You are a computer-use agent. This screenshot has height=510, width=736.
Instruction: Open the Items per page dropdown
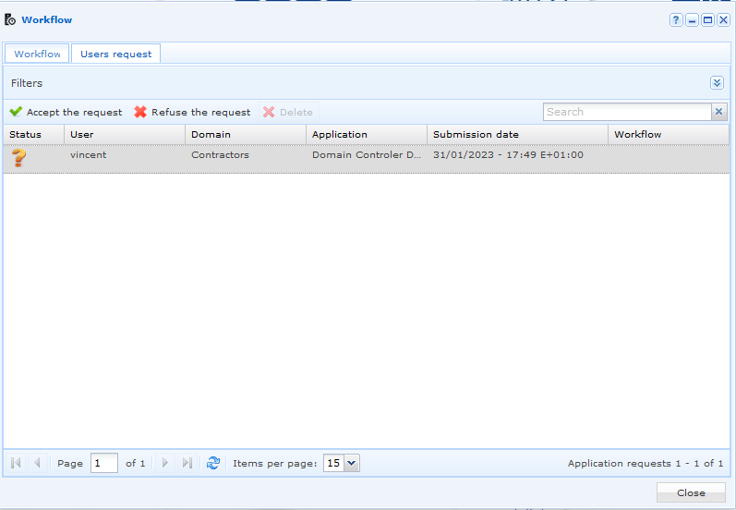point(352,463)
